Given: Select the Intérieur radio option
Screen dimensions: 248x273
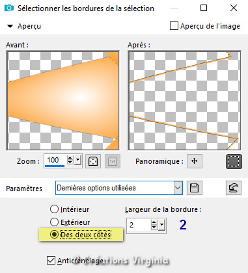Looking at the screenshot, I should (x=54, y=209).
